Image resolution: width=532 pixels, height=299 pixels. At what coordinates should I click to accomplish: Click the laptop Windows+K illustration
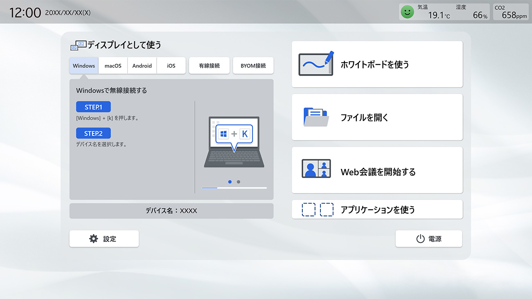click(234, 142)
